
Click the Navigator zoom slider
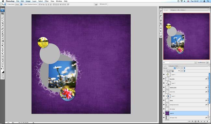(x=202, y=63)
